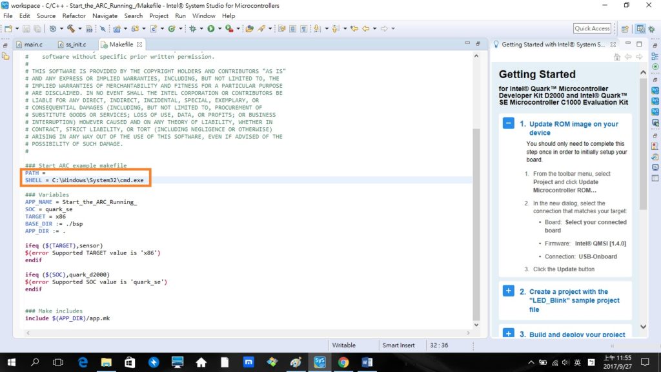Open the Build hammer dropdown arrow

[79, 28]
